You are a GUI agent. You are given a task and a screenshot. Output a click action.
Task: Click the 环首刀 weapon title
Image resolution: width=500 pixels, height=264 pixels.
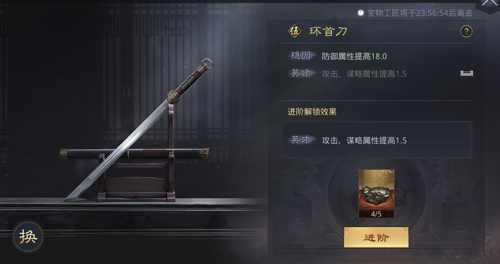328,31
